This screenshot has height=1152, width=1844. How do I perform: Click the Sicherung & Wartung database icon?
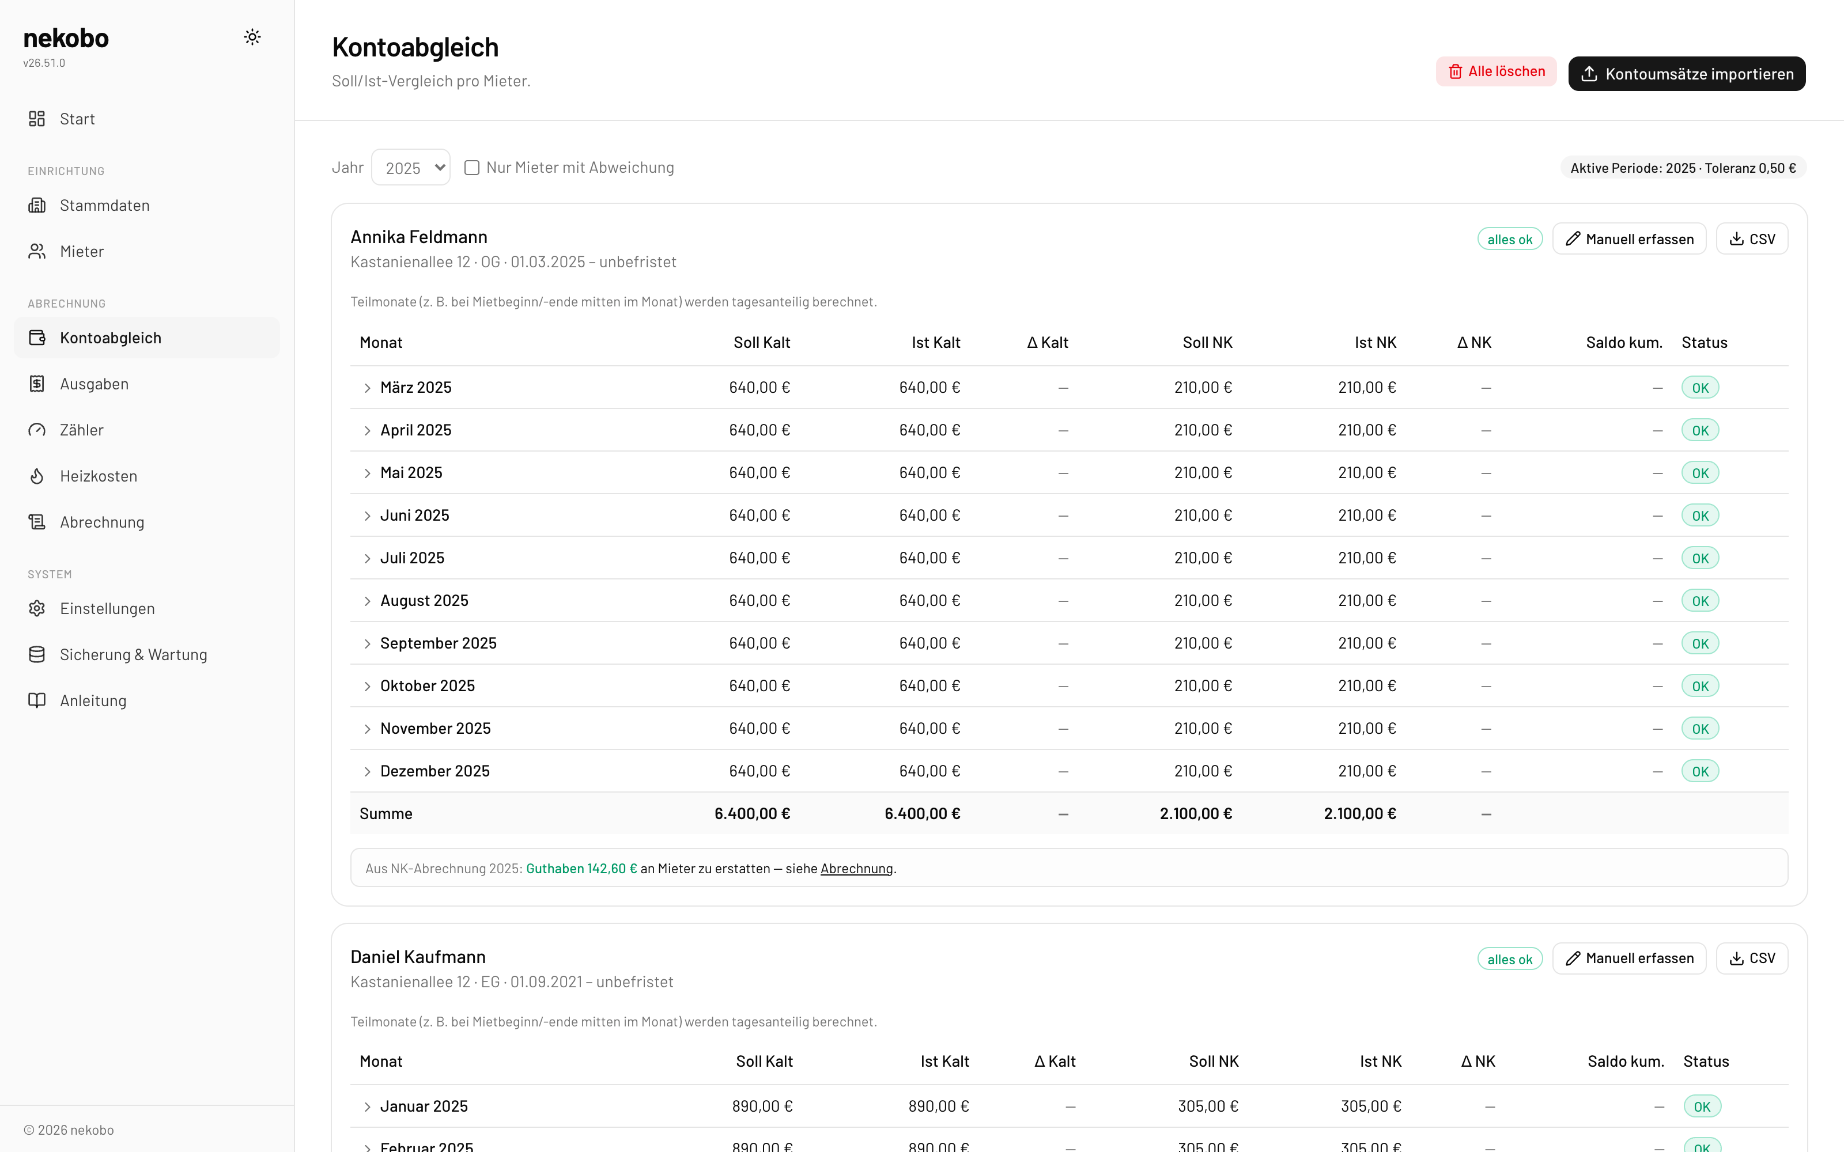pos(36,654)
